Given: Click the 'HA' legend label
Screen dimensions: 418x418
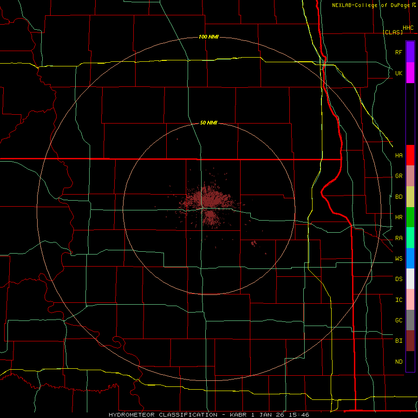Looking at the screenshot, I should pyautogui.click(x=399, y=156).
